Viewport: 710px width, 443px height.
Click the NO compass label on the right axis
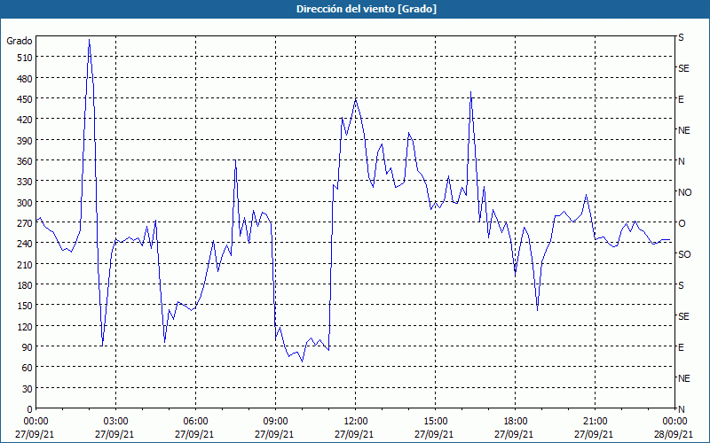(x=684, y=192)
